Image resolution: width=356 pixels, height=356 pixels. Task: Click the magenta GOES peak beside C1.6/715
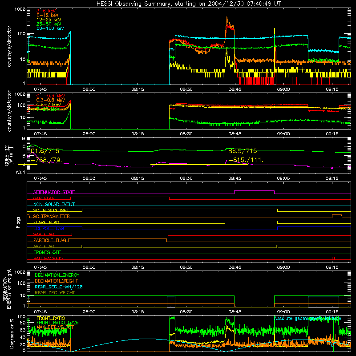32,153
